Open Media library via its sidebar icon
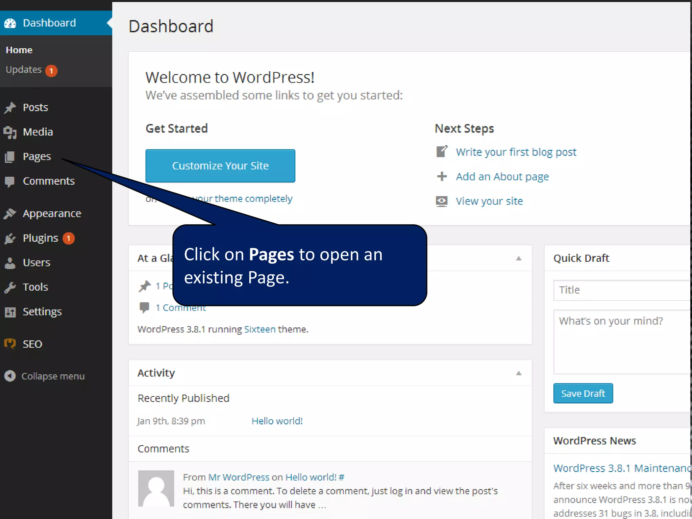This screenshot has width=692, height=519. [x=10, y=132]
